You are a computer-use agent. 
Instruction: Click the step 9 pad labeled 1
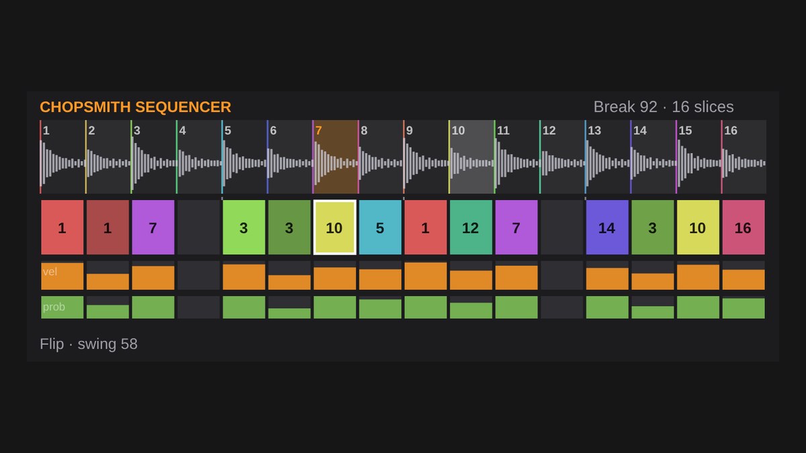pyautogui.click(x=426, y=228)
